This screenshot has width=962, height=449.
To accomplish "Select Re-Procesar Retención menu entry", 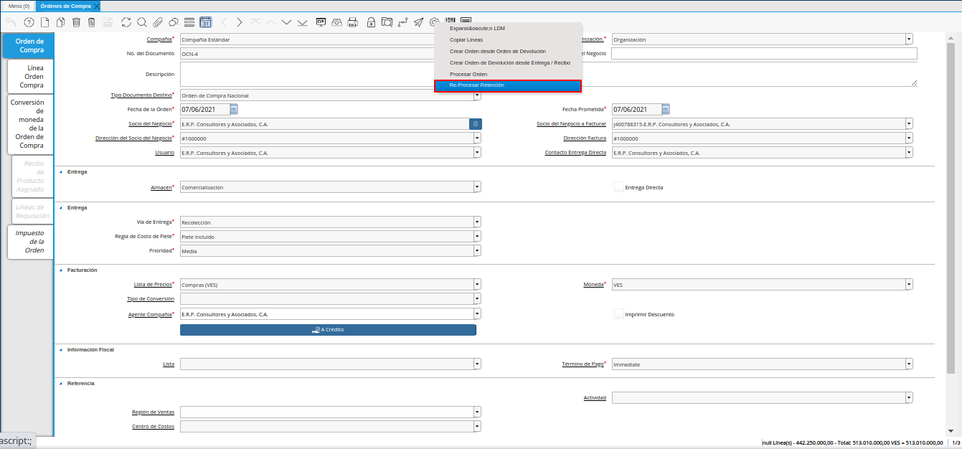I will pos(508,85).
